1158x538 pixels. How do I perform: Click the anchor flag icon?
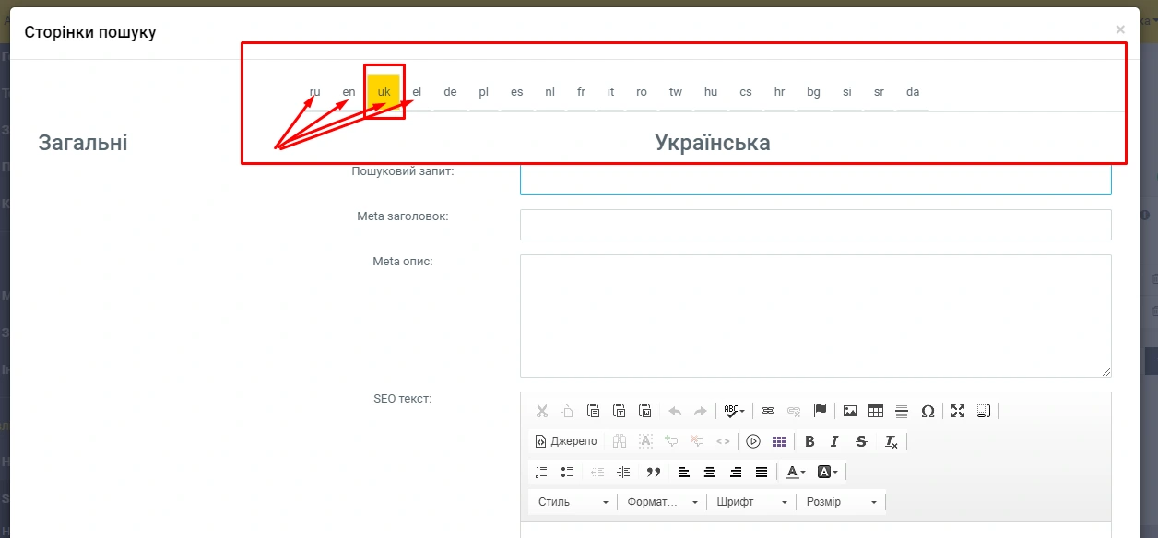click(x=820, y=411)
